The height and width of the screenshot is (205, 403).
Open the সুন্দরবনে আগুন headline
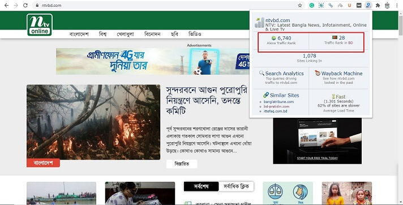tap(207, 101)
